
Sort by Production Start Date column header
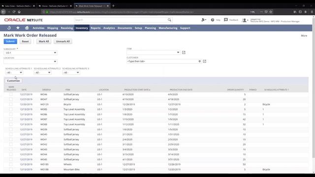(137, 89)
